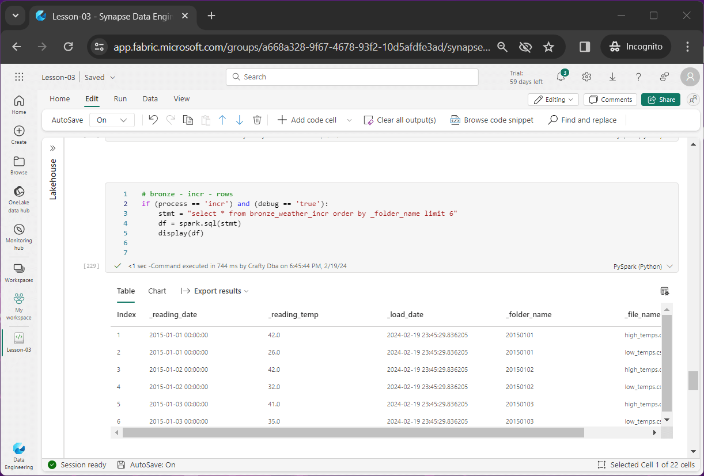
Task: Click the Undo icon in toolbar
Action: pos(153,120)
